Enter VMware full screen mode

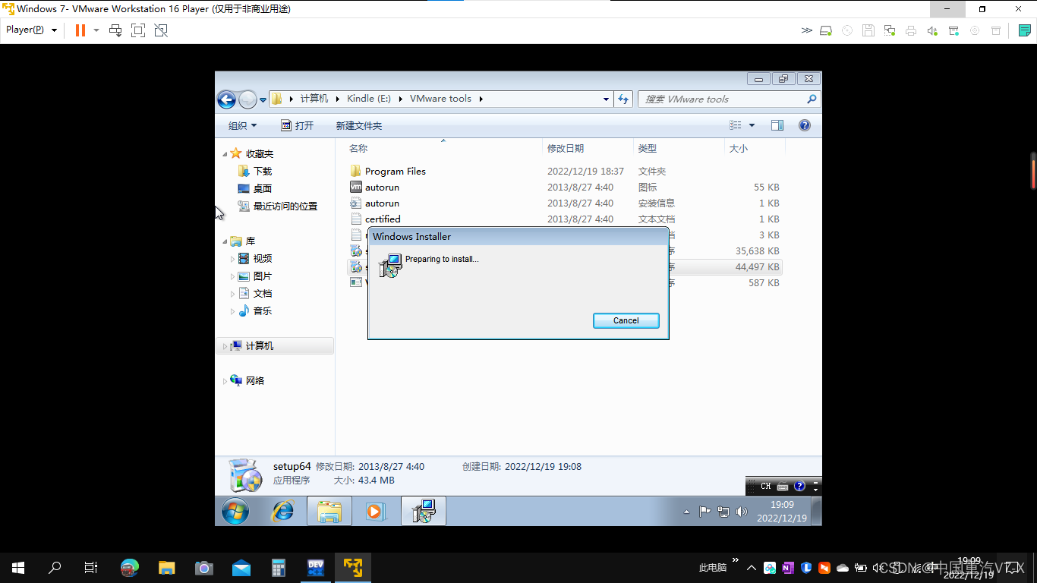138,30
